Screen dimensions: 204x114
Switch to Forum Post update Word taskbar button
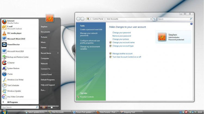coord(84,112)
